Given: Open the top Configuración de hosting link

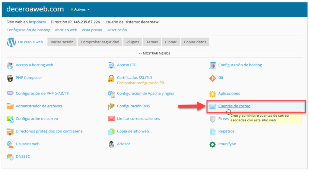Looking at the screenshot, I should click(x=28, y=30).
